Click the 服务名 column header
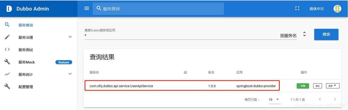Viewport: 348px width, 110px height. point(94,72)
